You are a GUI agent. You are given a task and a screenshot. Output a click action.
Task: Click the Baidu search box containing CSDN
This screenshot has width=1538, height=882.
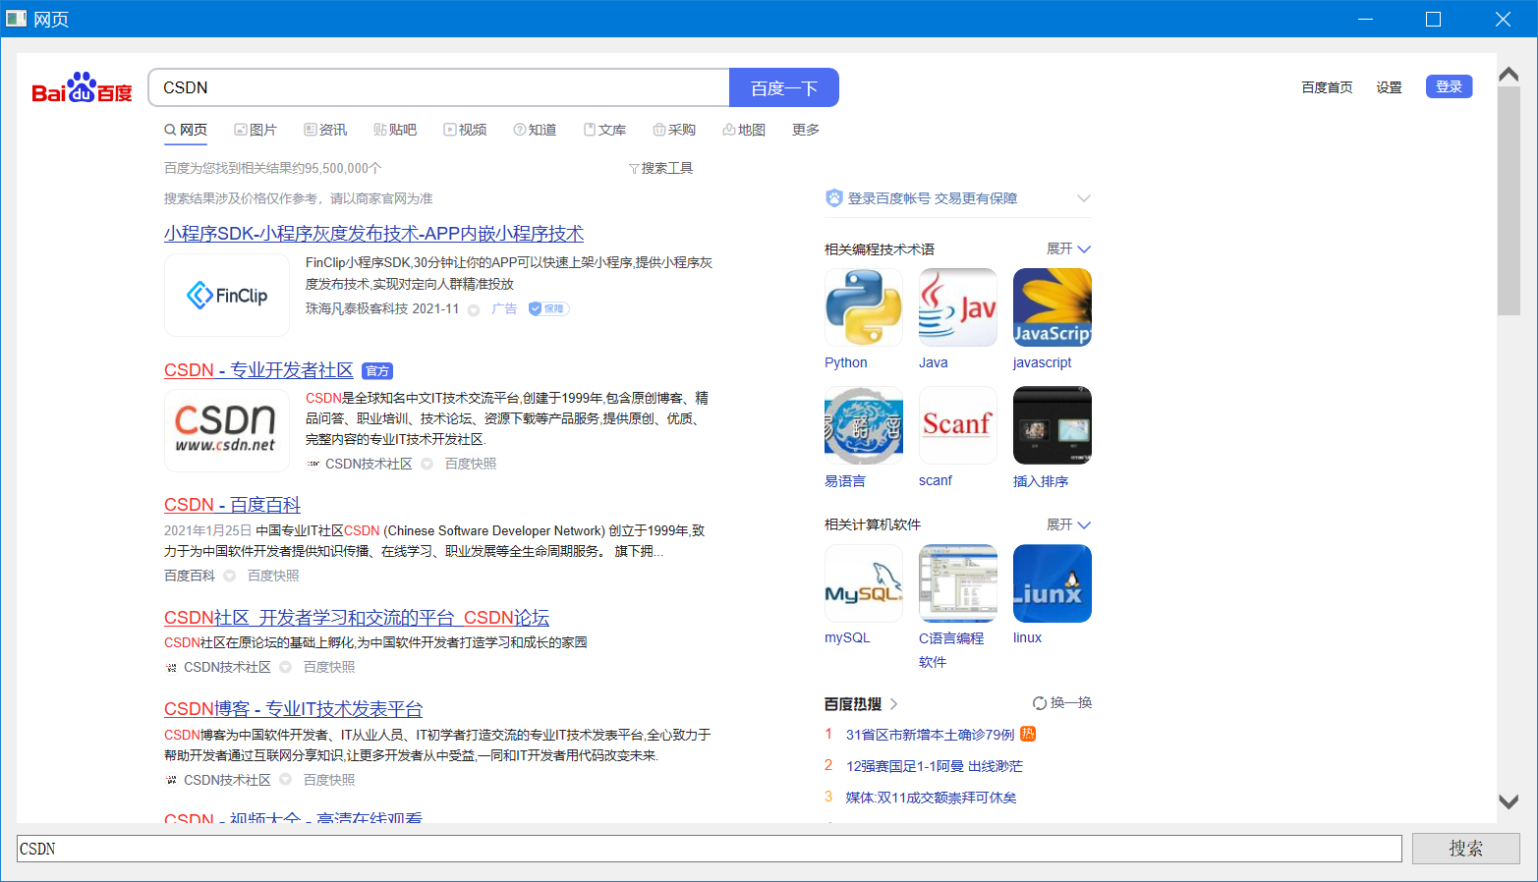(439, 87)
